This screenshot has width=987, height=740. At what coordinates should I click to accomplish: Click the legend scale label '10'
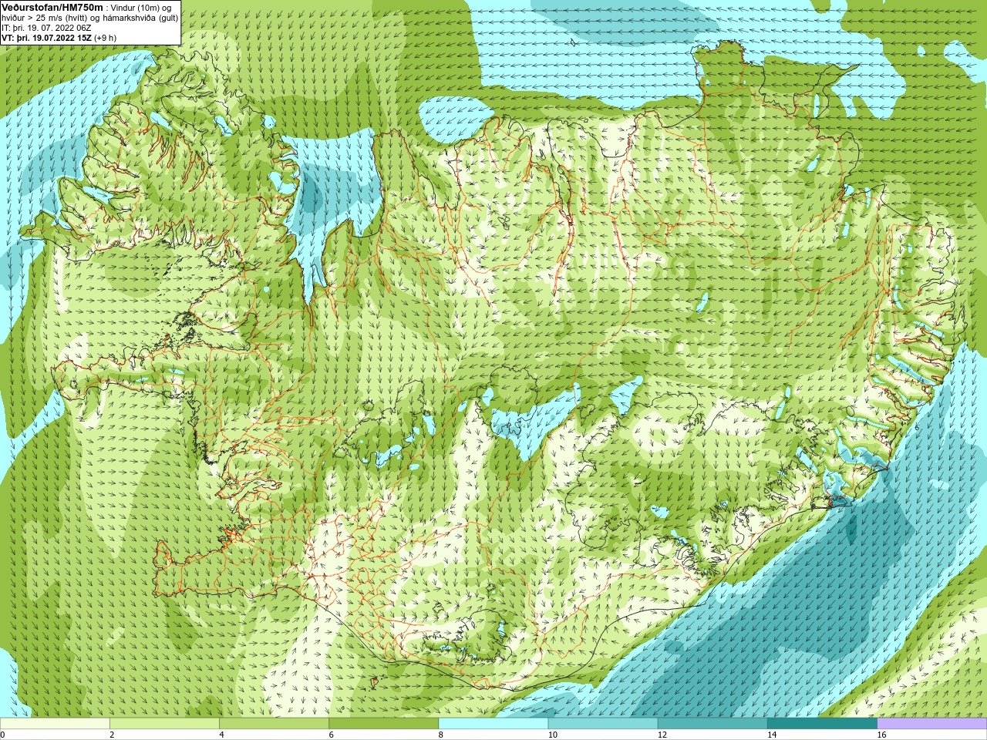pos(552,735)
